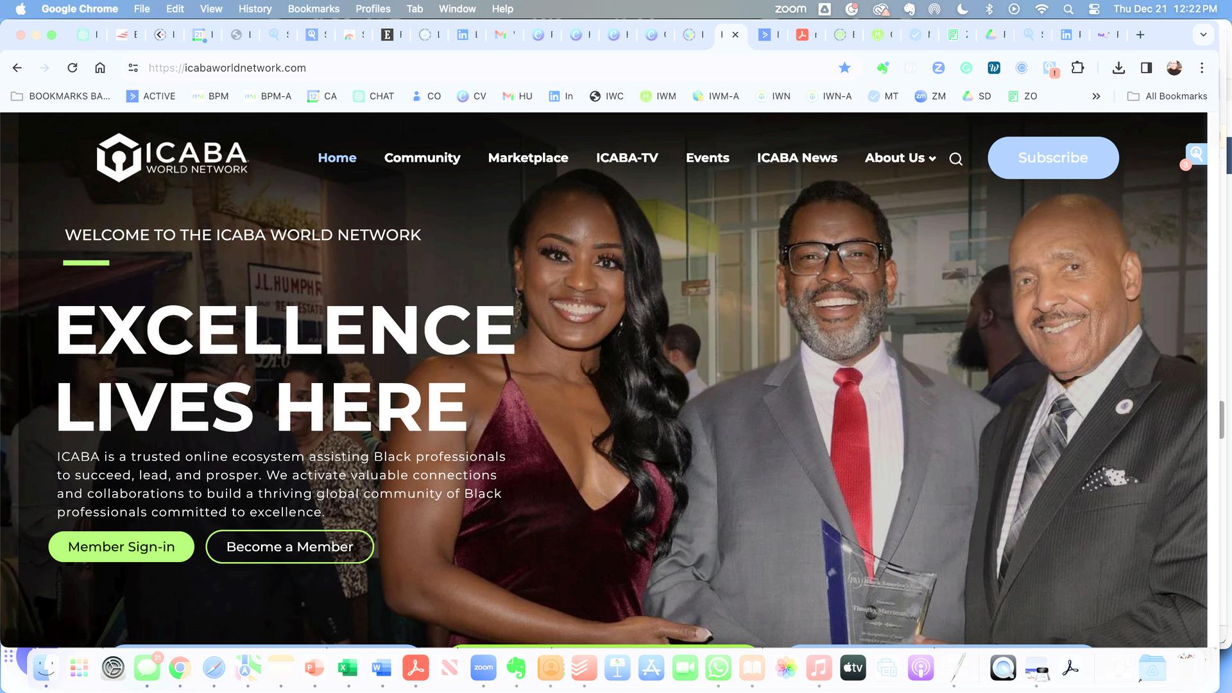Screen dimensions: 1232x693
Task: Click the ICABA World Network logo
Action: click(172, 158)
